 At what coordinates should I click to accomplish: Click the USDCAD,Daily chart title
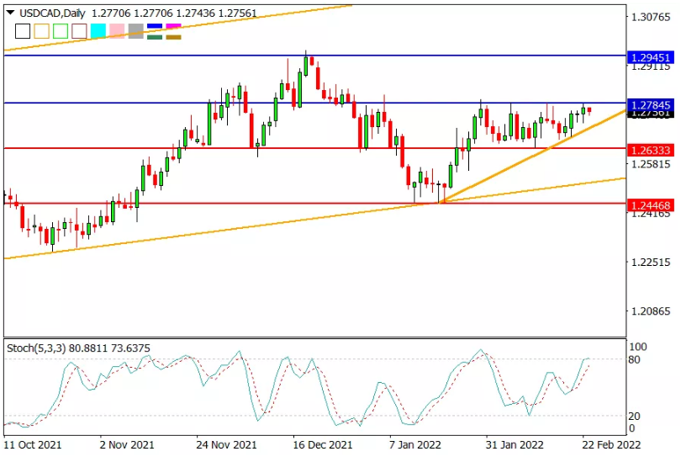point(53,13)
